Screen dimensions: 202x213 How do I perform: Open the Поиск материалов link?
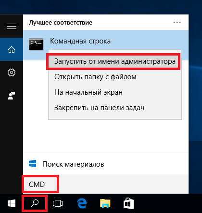point(73,164)
